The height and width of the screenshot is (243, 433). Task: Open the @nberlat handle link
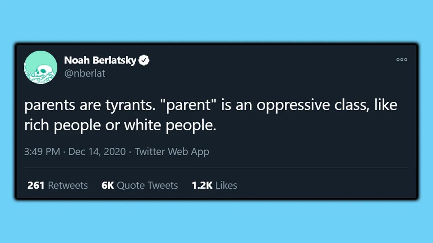coord(85,73)
